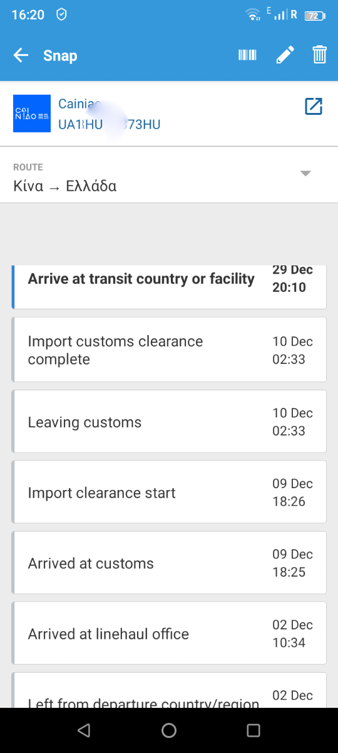Viewport: 338px width, 753px height.
Task: Select the Snap title in header
Action: (60, 55)
